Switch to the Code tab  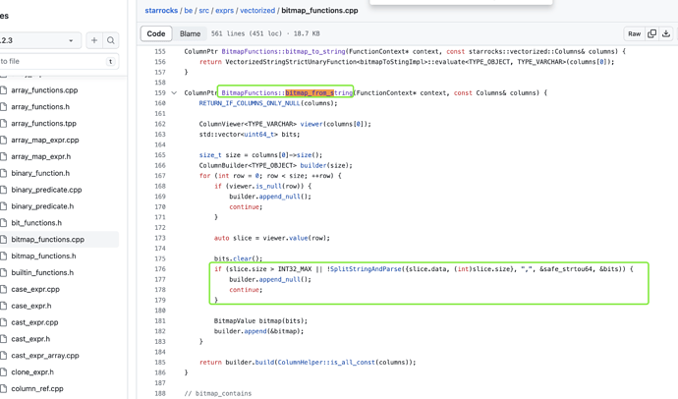pos(156,33)
